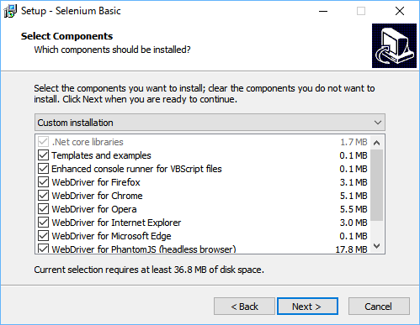Return with the Back button
This screenshot has width=420, height=325.
coord(244,307)
